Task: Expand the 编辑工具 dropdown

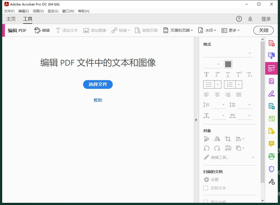Action: point(253,157)
